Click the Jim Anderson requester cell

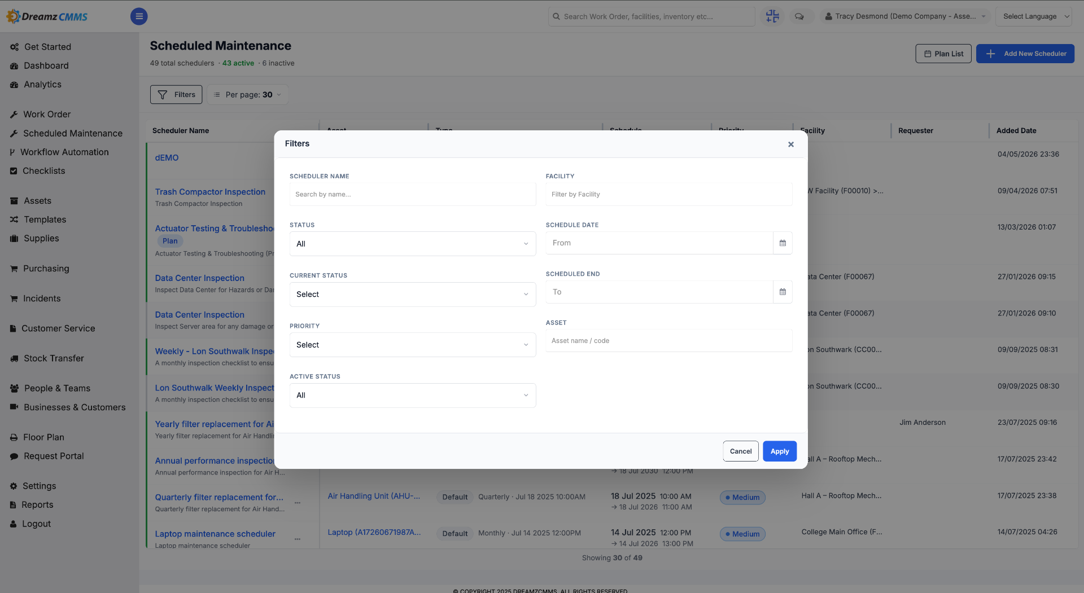point(923,423)
